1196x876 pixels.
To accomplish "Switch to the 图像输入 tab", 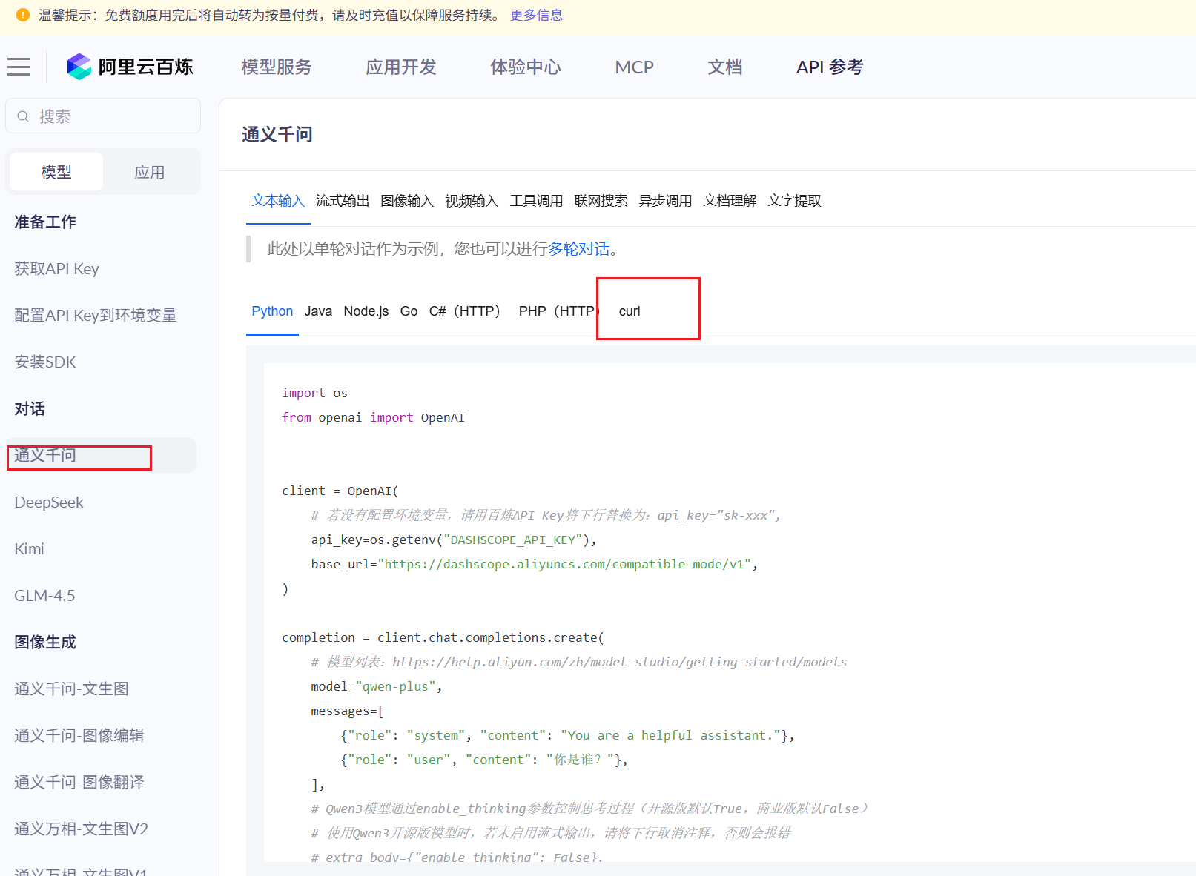I will tap(407, 200).
